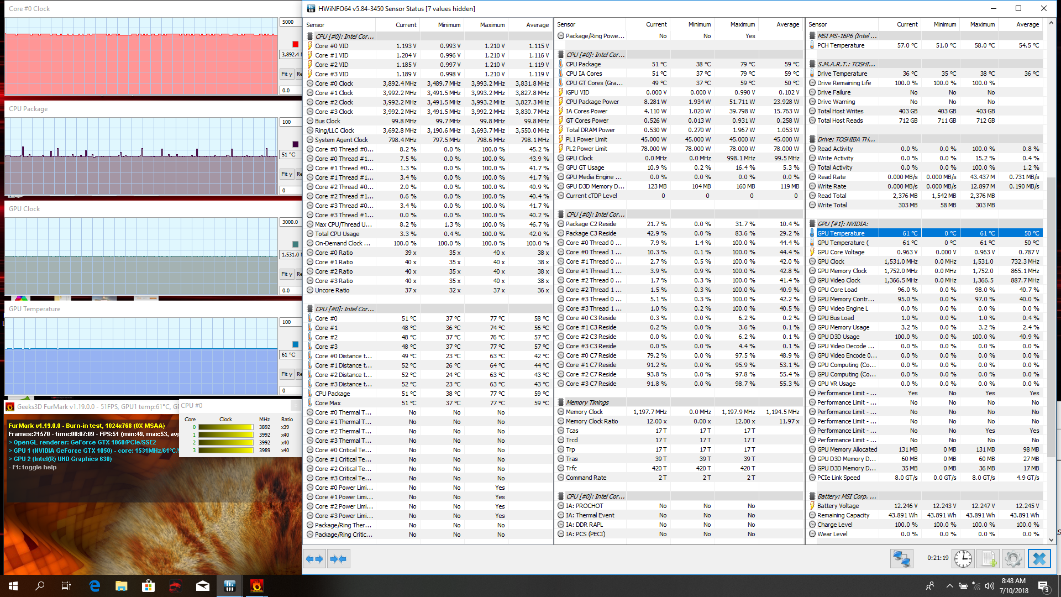Click the Current column header in the first panel
This screenshot has width=1061, height=597.
(x=397, y=25)
